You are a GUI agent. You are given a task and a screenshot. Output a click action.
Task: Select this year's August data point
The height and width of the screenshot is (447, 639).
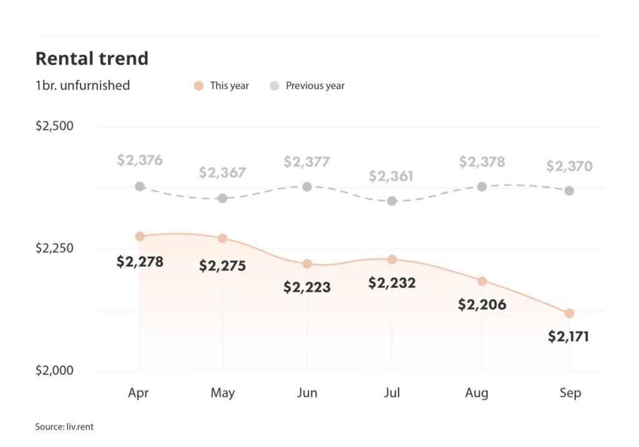click(x=482, y=281)
